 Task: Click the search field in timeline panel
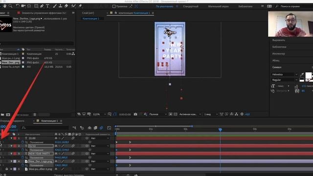click(x=45, y=128)
